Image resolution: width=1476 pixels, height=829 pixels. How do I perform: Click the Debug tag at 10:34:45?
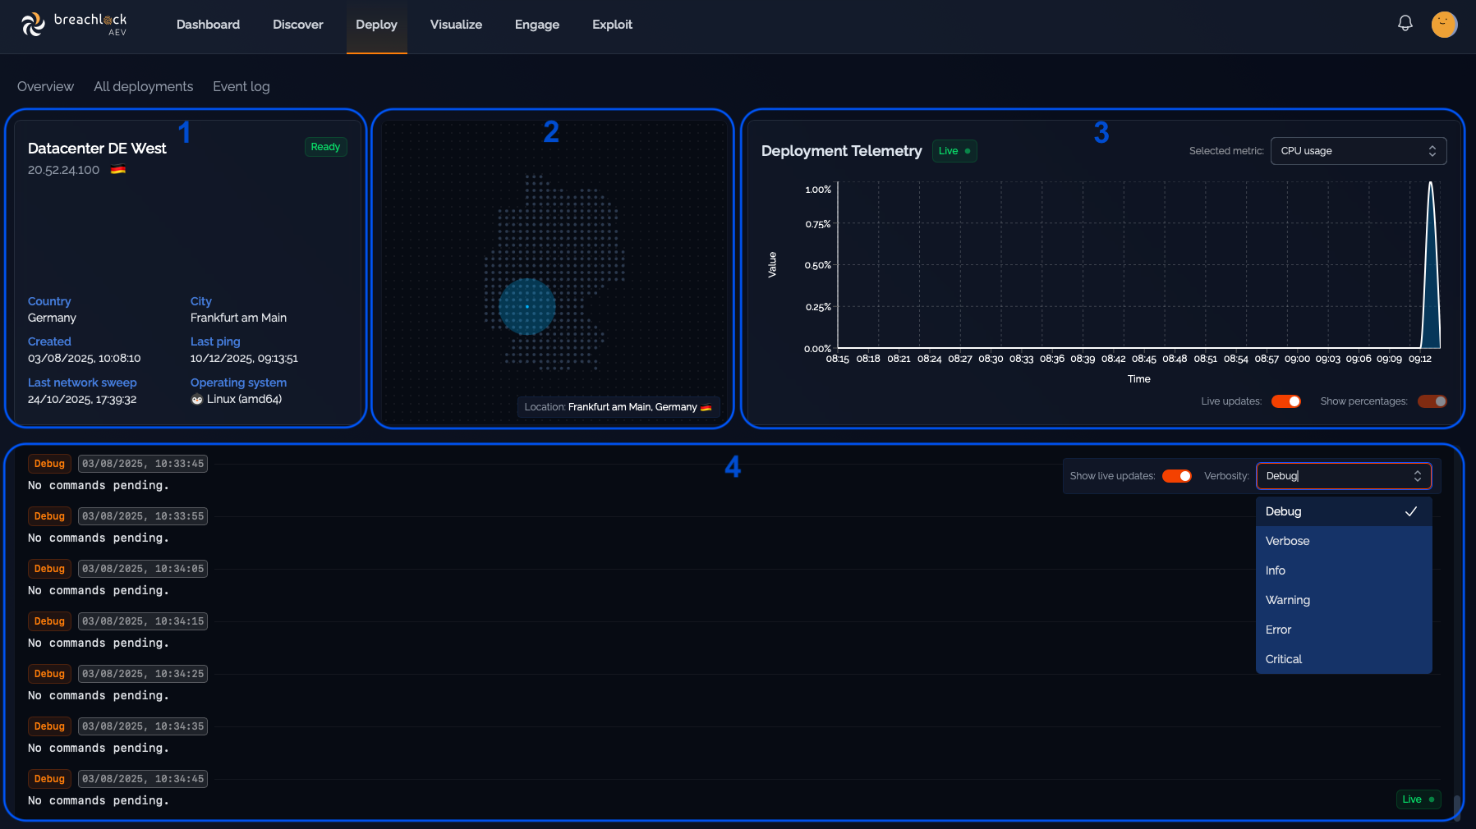click(x=49, y=779)
